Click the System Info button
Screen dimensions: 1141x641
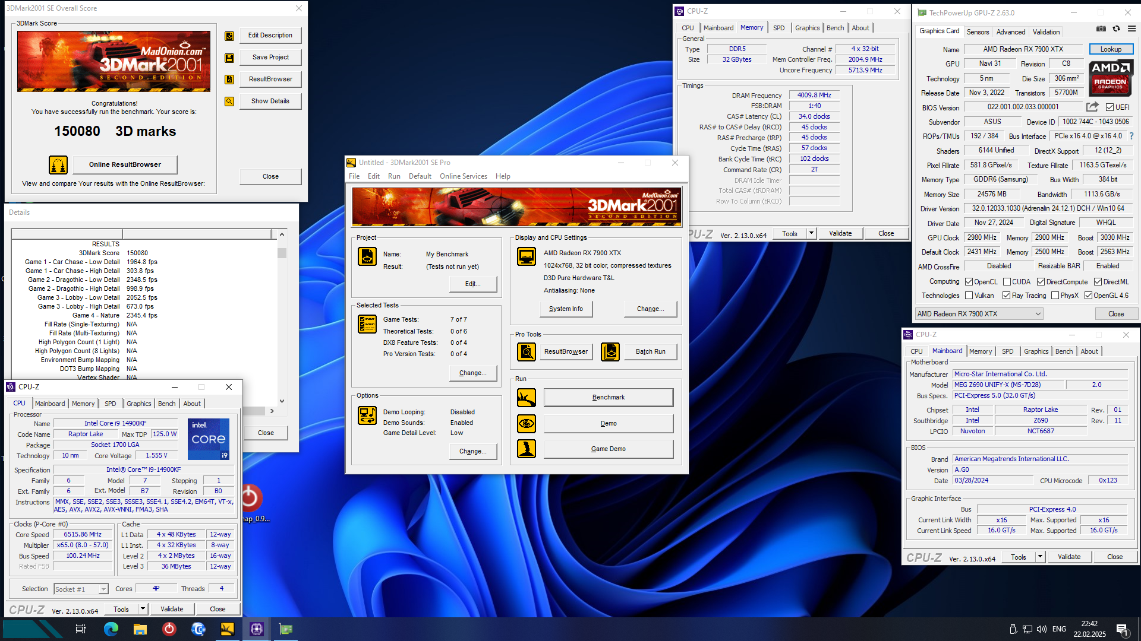point(566,309)
